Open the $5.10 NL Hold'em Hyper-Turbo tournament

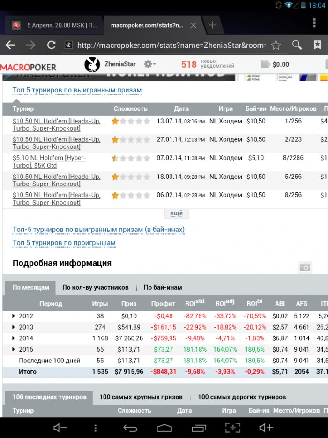(49, 162)
